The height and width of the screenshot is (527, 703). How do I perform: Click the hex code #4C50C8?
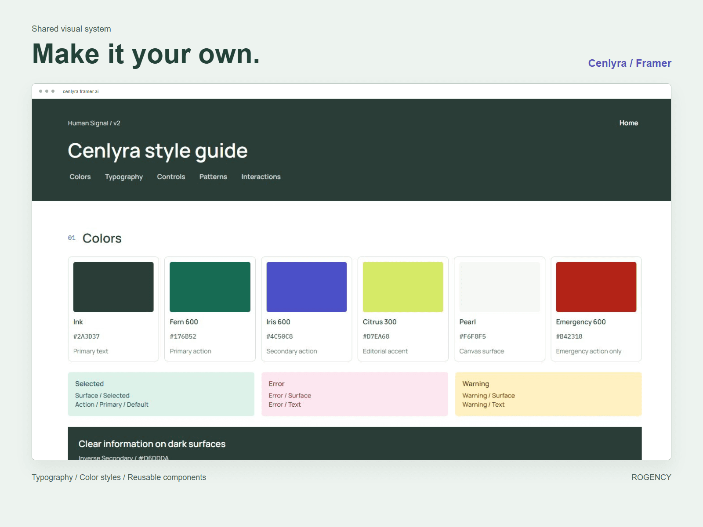tap(279, 336)
